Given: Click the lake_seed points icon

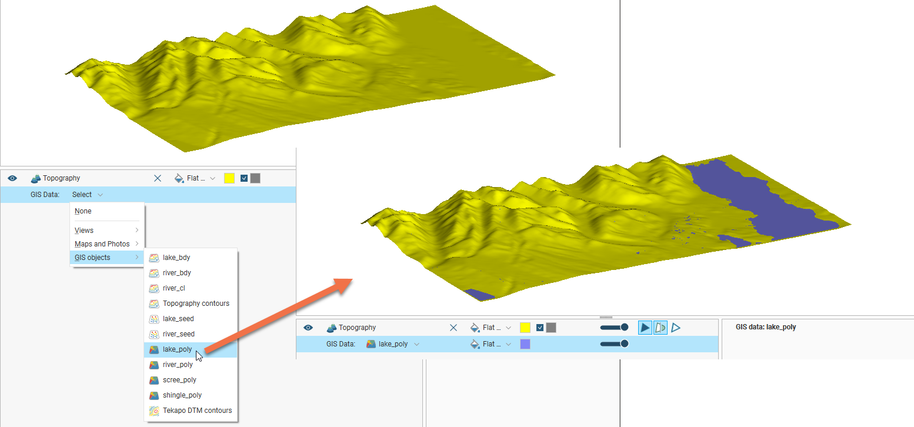Looking at the screenshot, I should tap(154, 319).
